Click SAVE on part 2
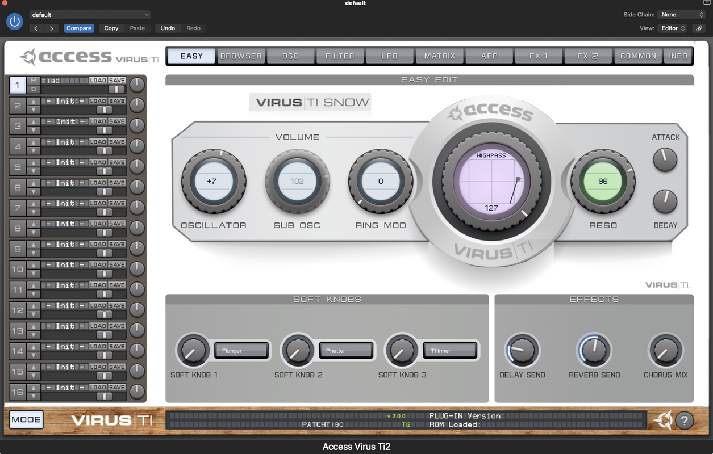This screenshot has height=454, width=713. click(117, 101)
